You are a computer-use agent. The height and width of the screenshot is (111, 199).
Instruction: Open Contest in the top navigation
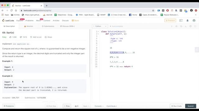[47, 21]
